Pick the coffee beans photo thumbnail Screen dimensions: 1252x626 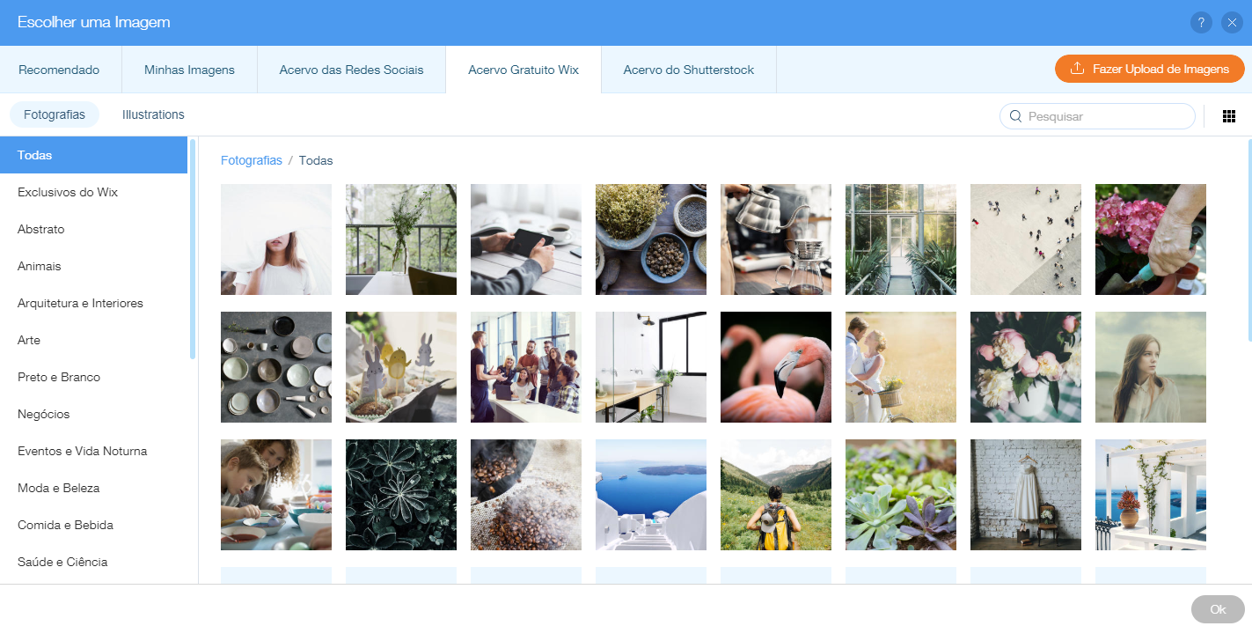coord(526,495)
